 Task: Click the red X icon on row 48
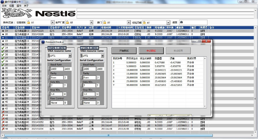pyautogui.click(x=3, y=129)
